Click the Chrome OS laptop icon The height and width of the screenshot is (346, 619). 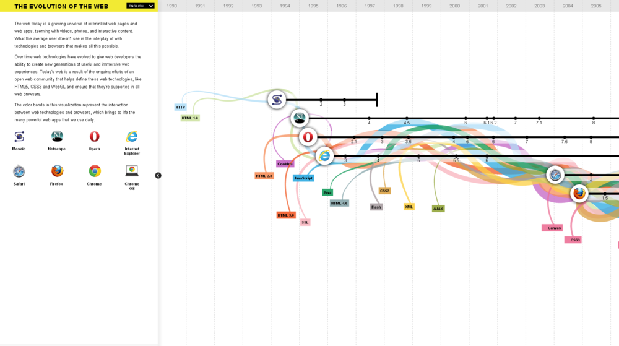132,171
